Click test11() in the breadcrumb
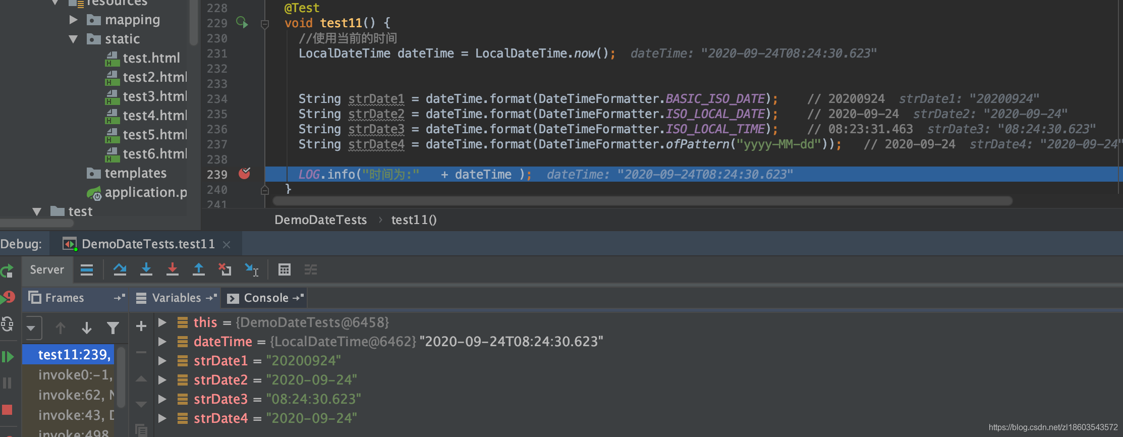 414,220
